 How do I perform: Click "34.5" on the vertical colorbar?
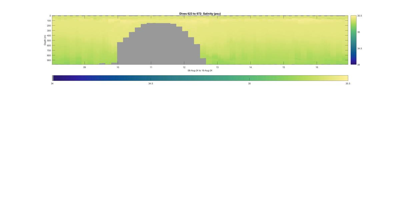[360, 48]
